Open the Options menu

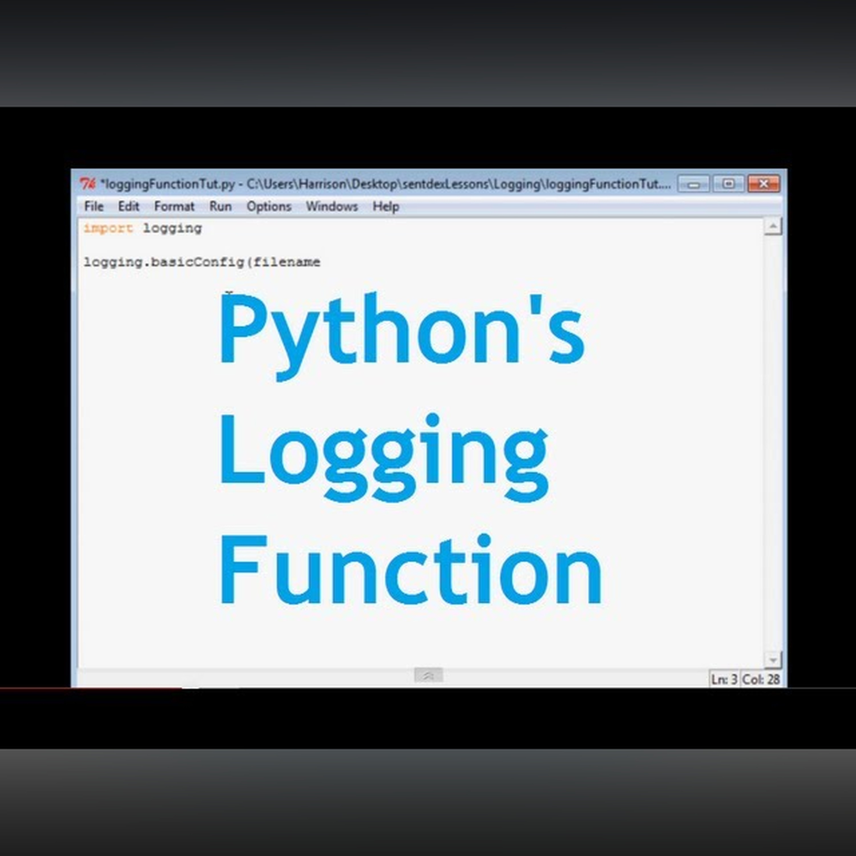tap(269, 207)
